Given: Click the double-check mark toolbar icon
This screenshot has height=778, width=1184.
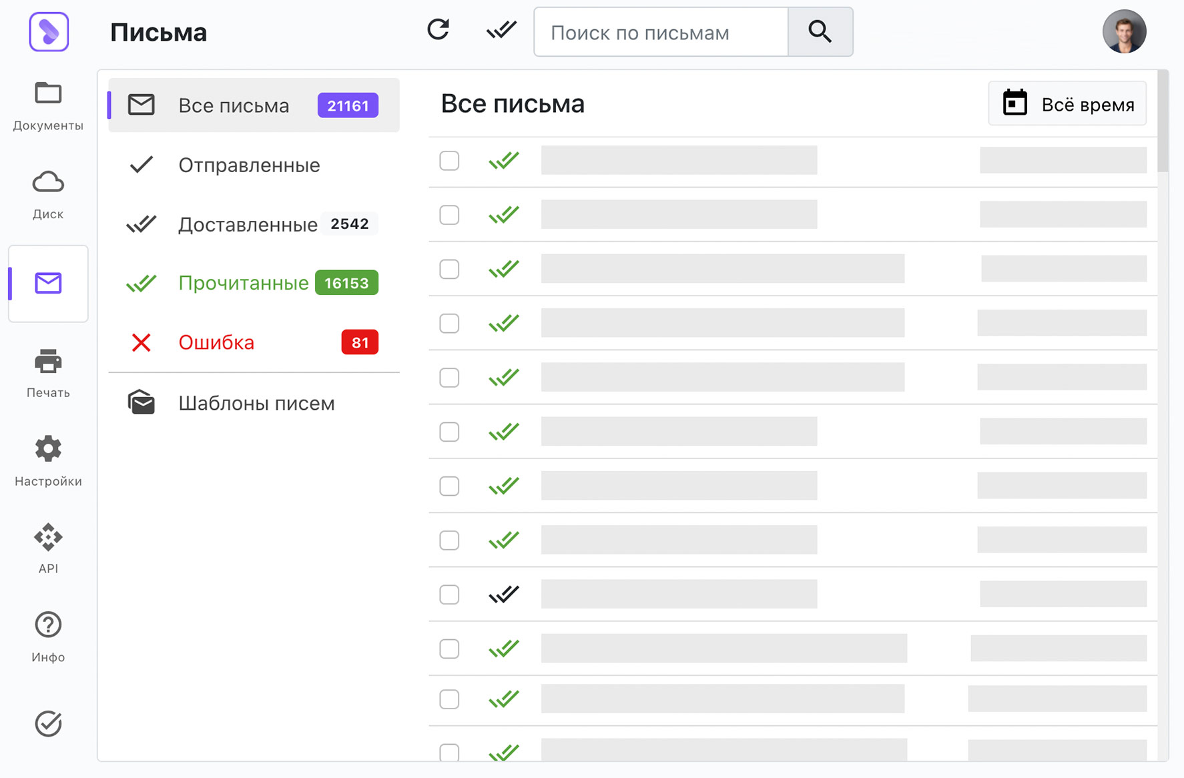Looking at the screenshot, I should pyautogui.click(x=501, y=30).
